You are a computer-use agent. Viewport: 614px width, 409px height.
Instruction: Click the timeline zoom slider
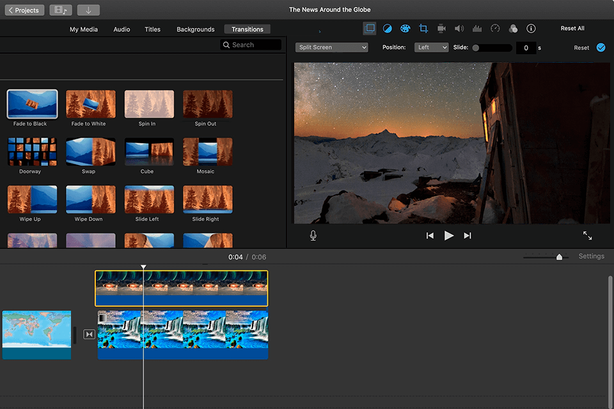click(x=546, y=257)
